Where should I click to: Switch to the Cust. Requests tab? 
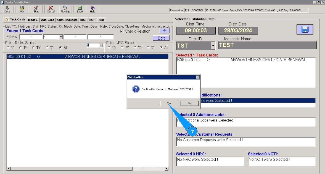[67, 20]
